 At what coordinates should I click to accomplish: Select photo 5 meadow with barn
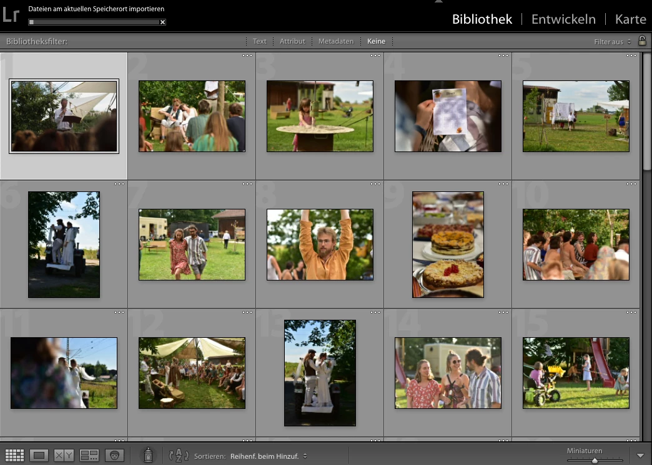pos(576,116)
